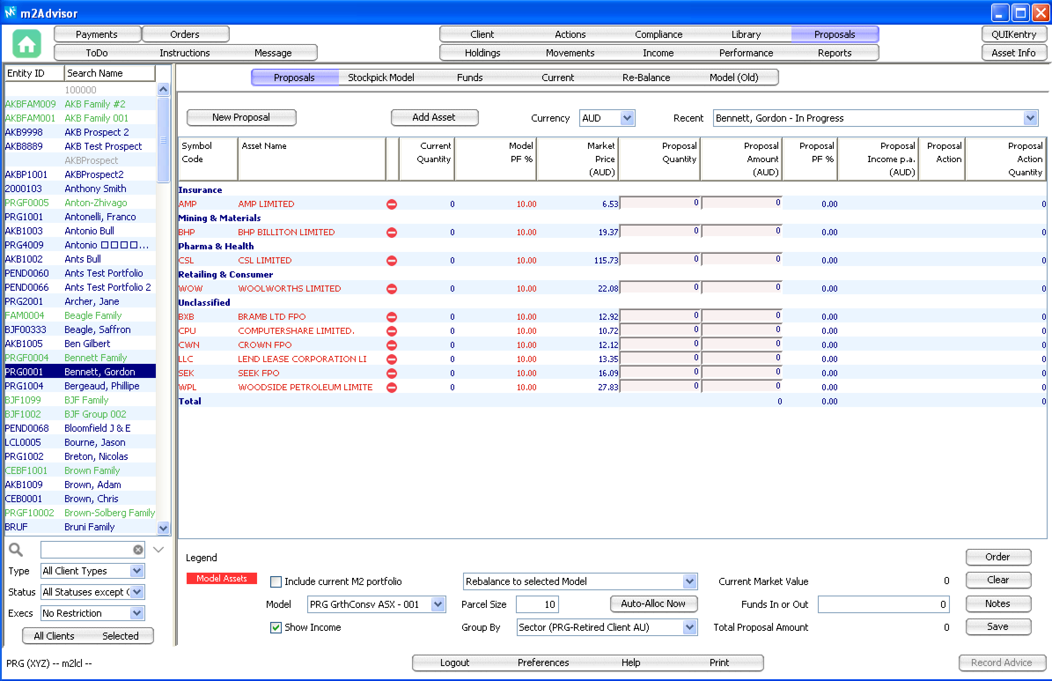Open the Currency AUD dropdown

coord(627,118)
